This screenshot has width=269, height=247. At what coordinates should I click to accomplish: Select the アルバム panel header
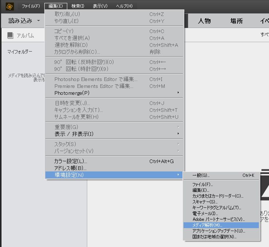[x=23, y=36]
